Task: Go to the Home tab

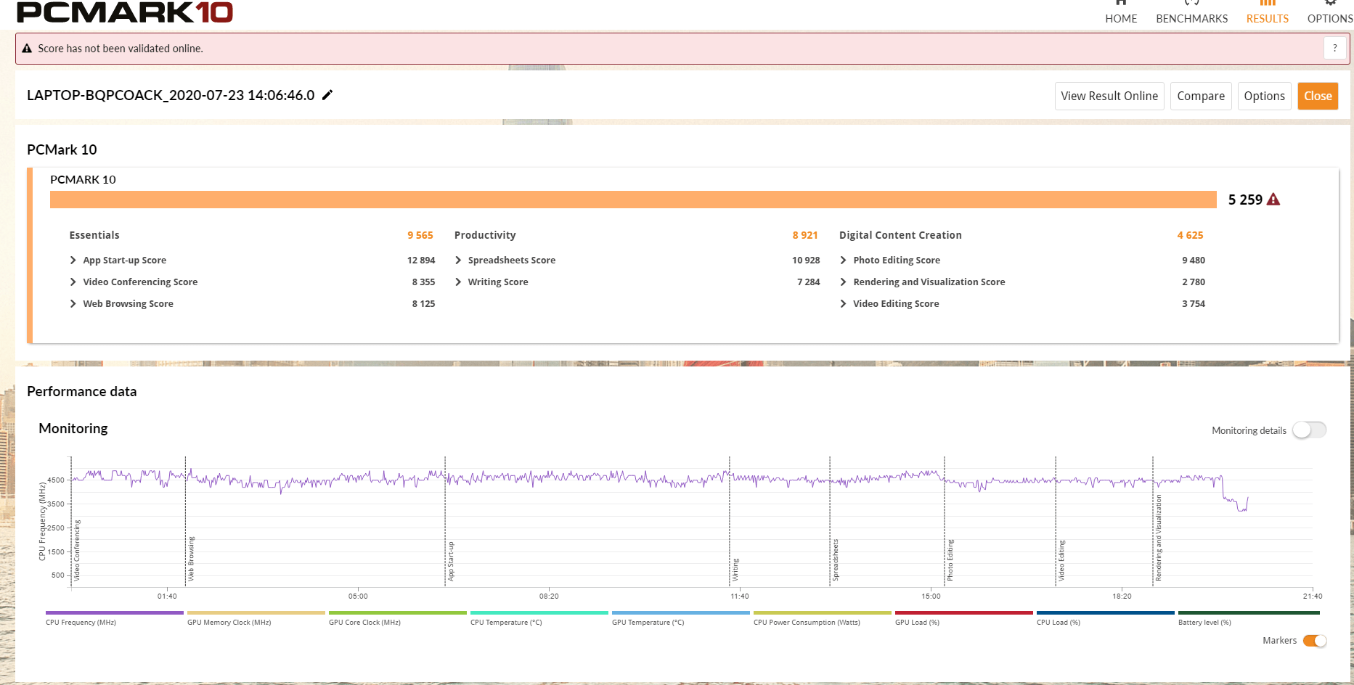Action: point(1121,18)
